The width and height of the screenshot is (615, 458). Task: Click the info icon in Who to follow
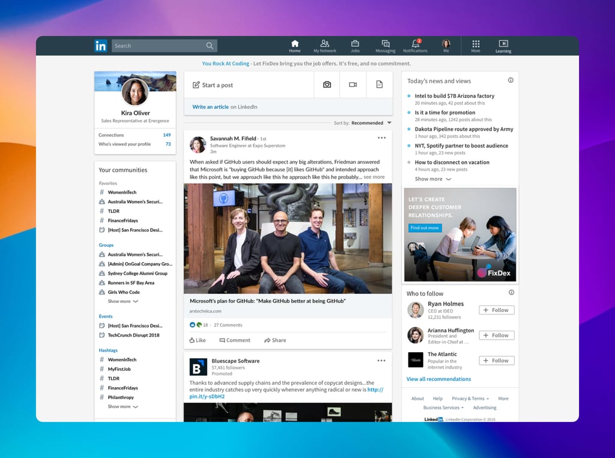[x=512, y=292]
